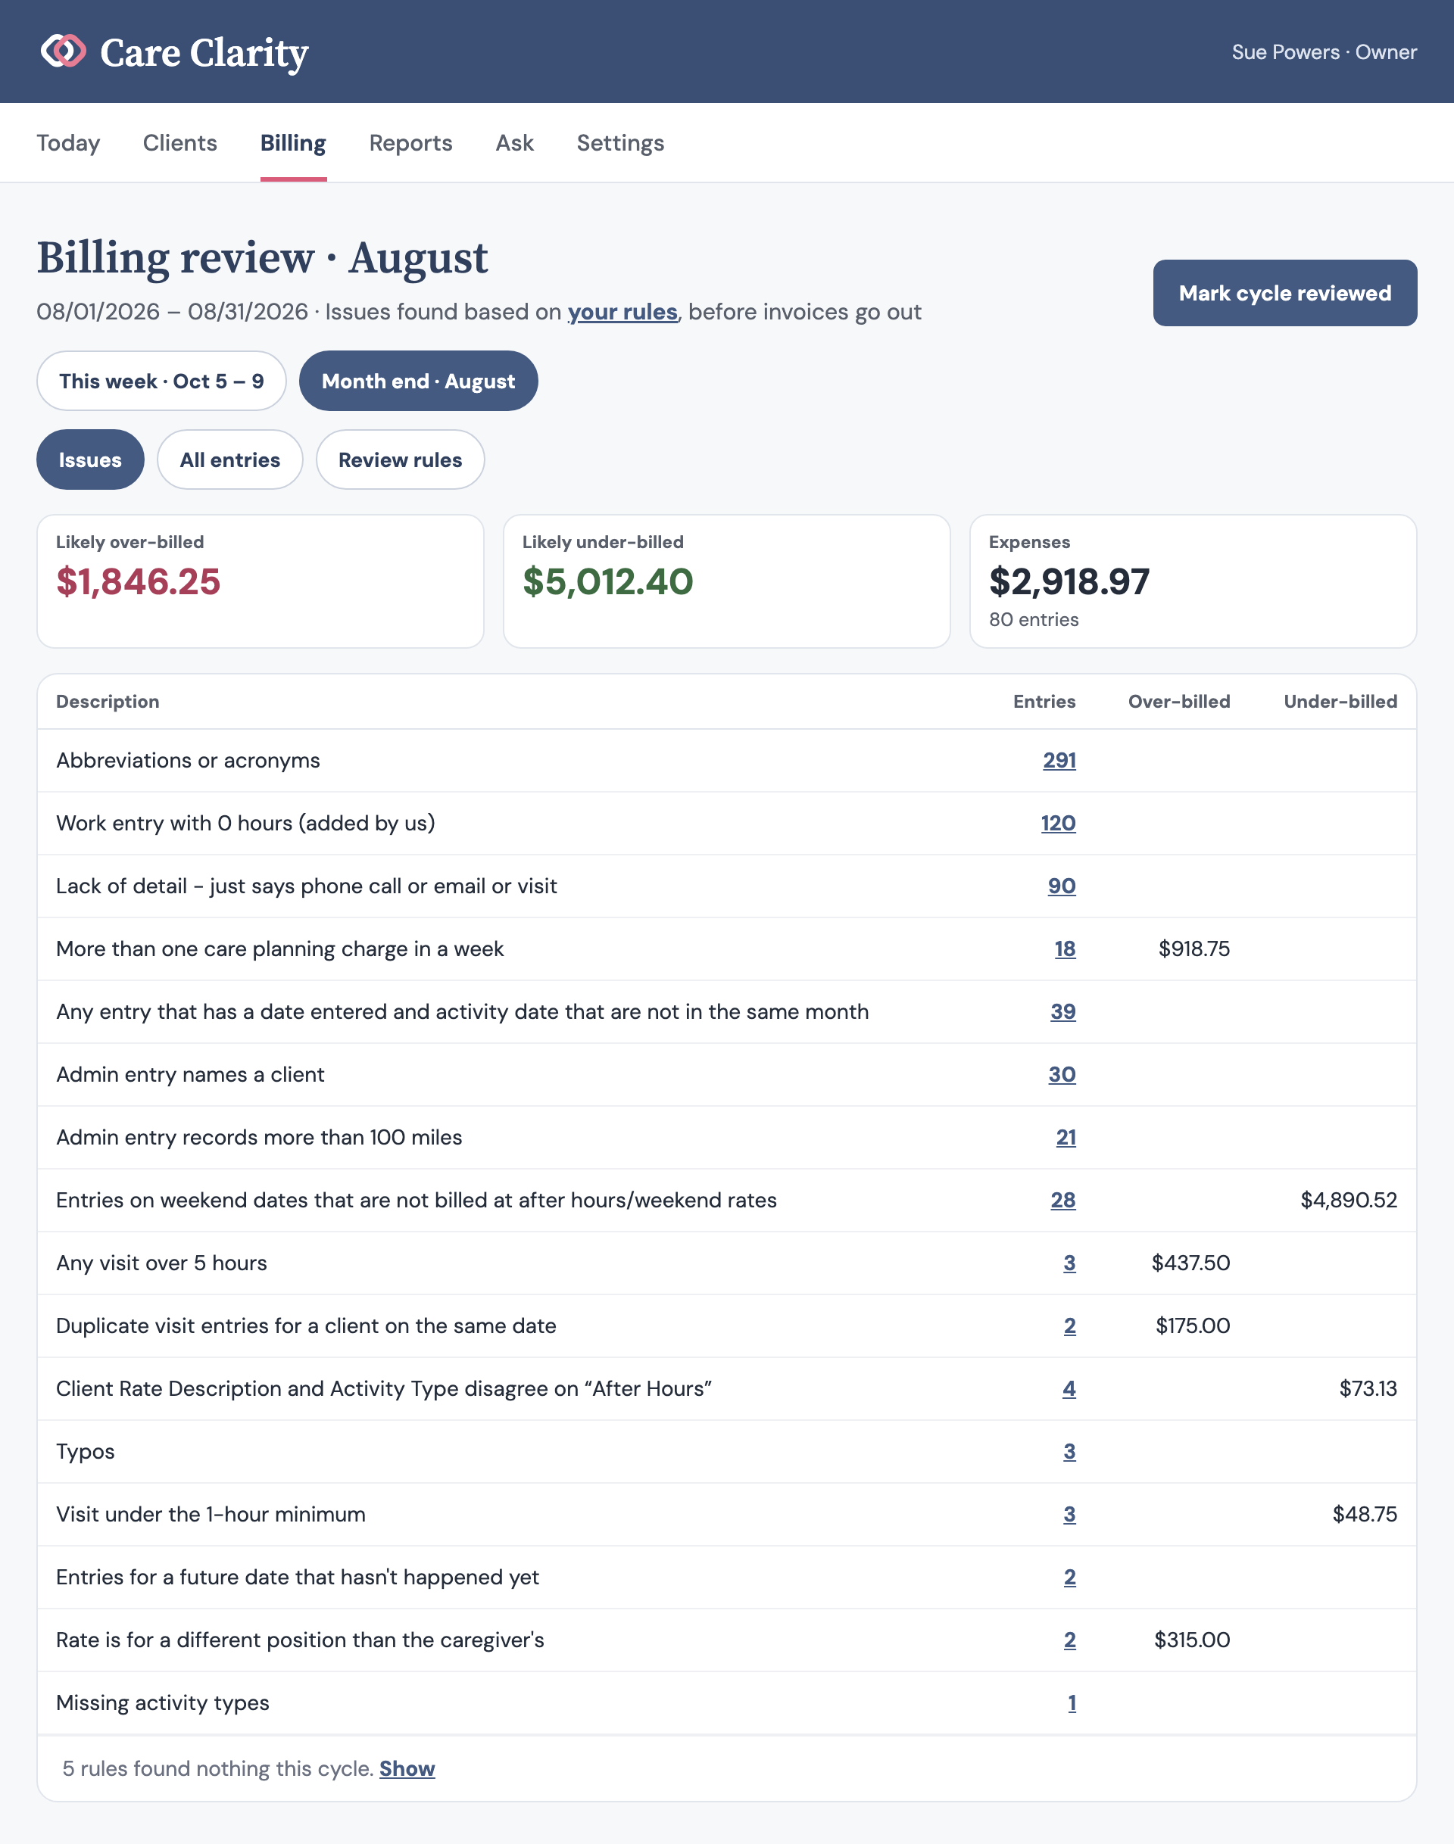Click the Entries column header
The height and width of the screenshot is (1844, 1454).
click(x=1044, y=702)
